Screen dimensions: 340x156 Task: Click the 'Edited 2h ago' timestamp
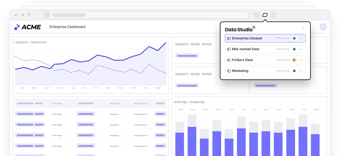(x=283, y=38)
